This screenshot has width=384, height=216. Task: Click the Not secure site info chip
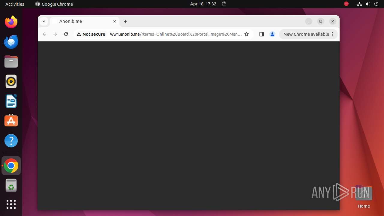click(91, 34)
